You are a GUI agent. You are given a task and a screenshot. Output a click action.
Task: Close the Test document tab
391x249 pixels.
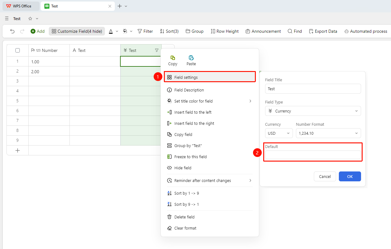click(x=110, y=6)
